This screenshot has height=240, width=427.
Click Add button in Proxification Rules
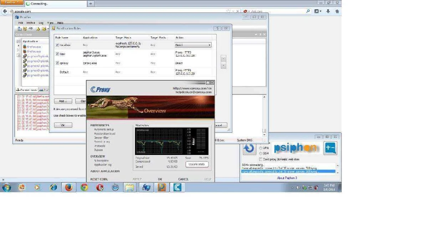(63, 101)
